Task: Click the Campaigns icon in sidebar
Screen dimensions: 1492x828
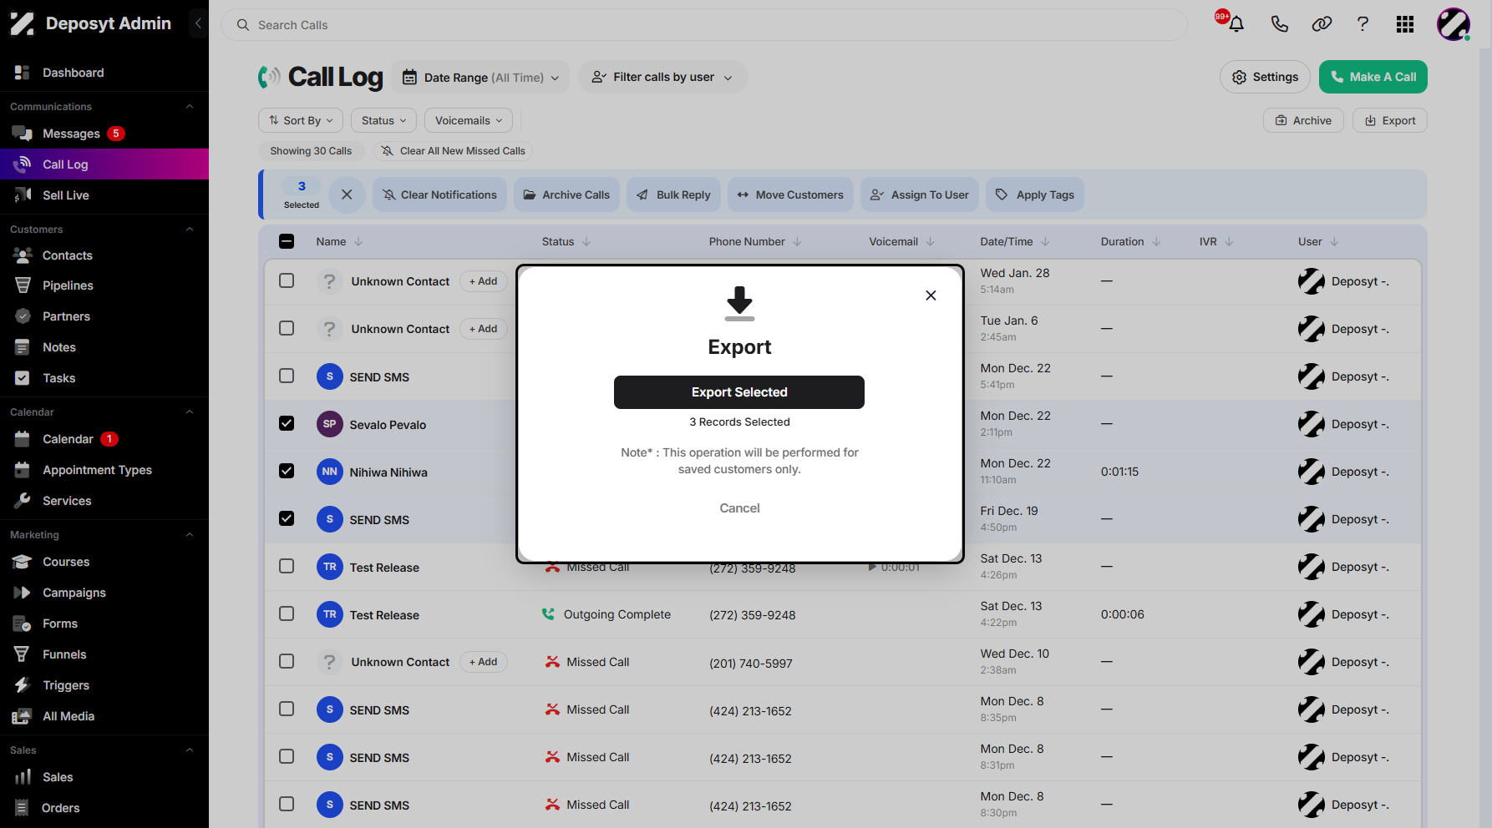Action: click(x=23, y=593)
